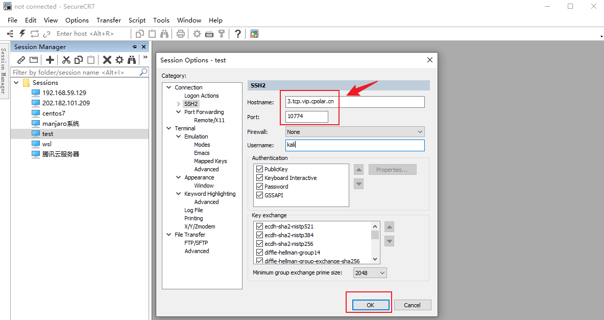This screenshot has width=604, height=320.
Task: Uncheck diffie-hellman-group-exchange-sha256 checkbox
Action: [x=260, y=261]
